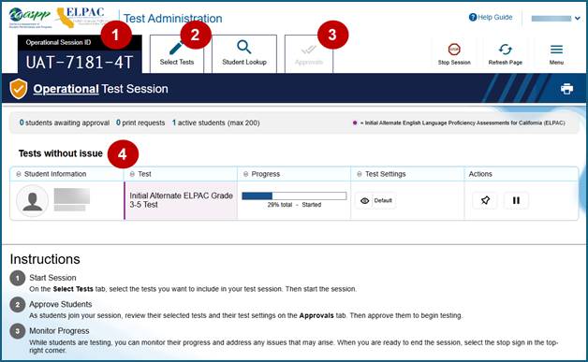Click the Tests without issue heading
The width and height of the screenshot is (588, 362).
pyautogui.click(x=60, y=153)
